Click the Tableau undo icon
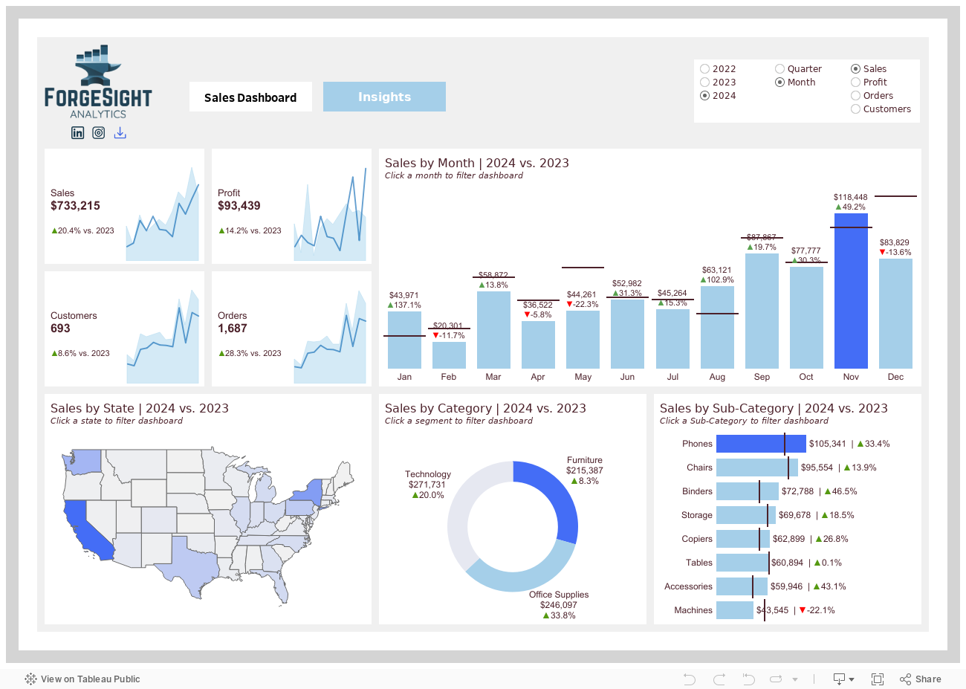This screenshot has height=689, width=966. (x=690, y=679)
